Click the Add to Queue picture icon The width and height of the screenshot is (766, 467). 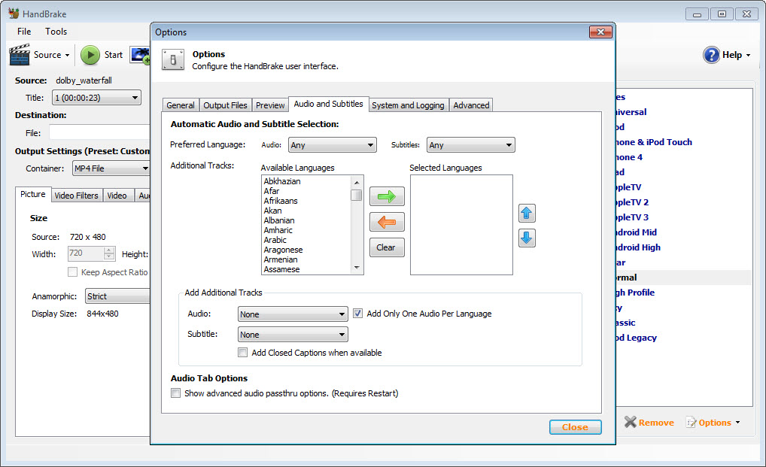(140, 55)
